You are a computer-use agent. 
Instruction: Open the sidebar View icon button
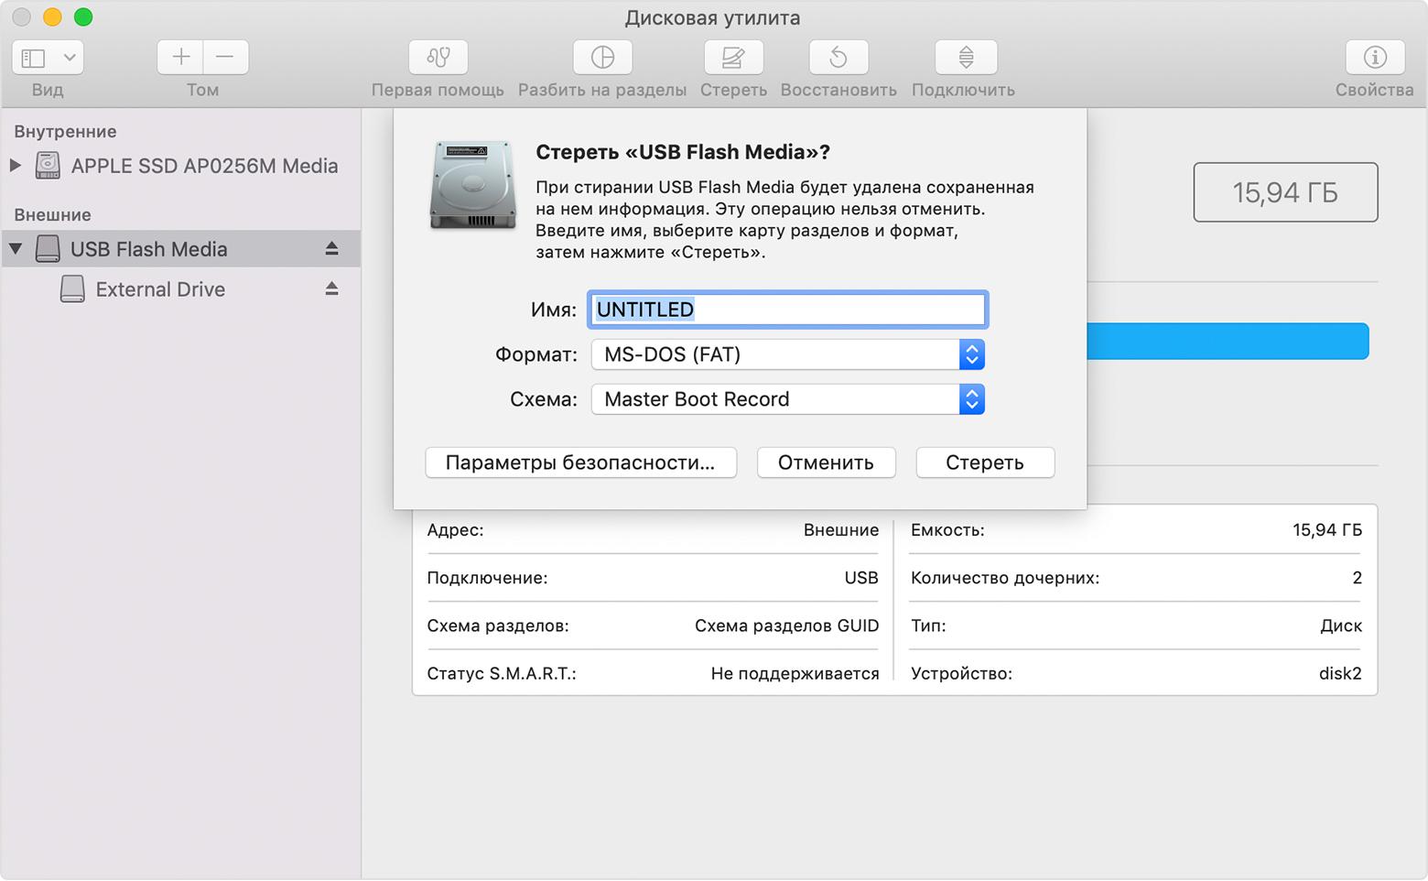point(34,58)
